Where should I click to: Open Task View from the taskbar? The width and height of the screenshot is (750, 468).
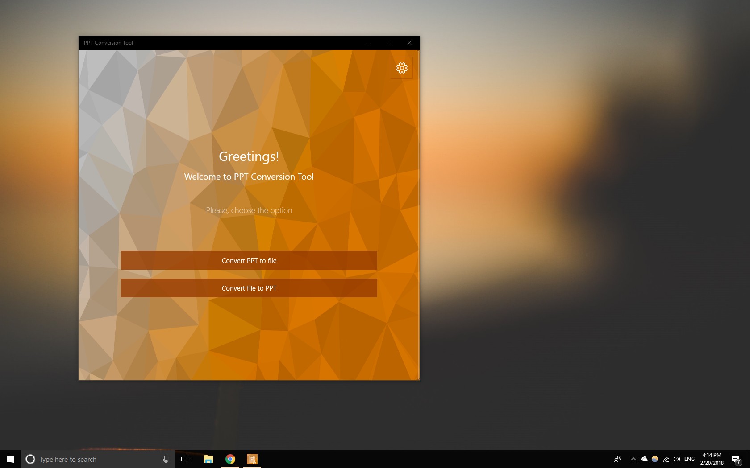tap(186, 459)
